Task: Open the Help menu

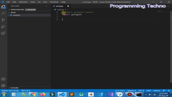Action: (x=63, y=2)
